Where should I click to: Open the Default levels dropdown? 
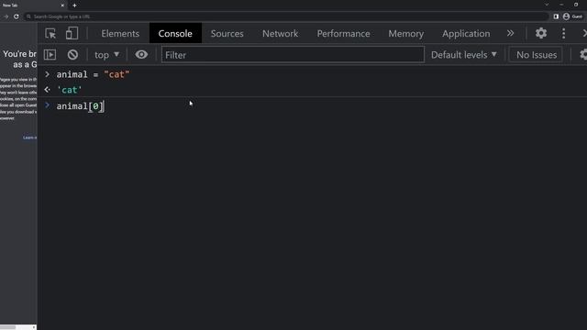[464, 55]
